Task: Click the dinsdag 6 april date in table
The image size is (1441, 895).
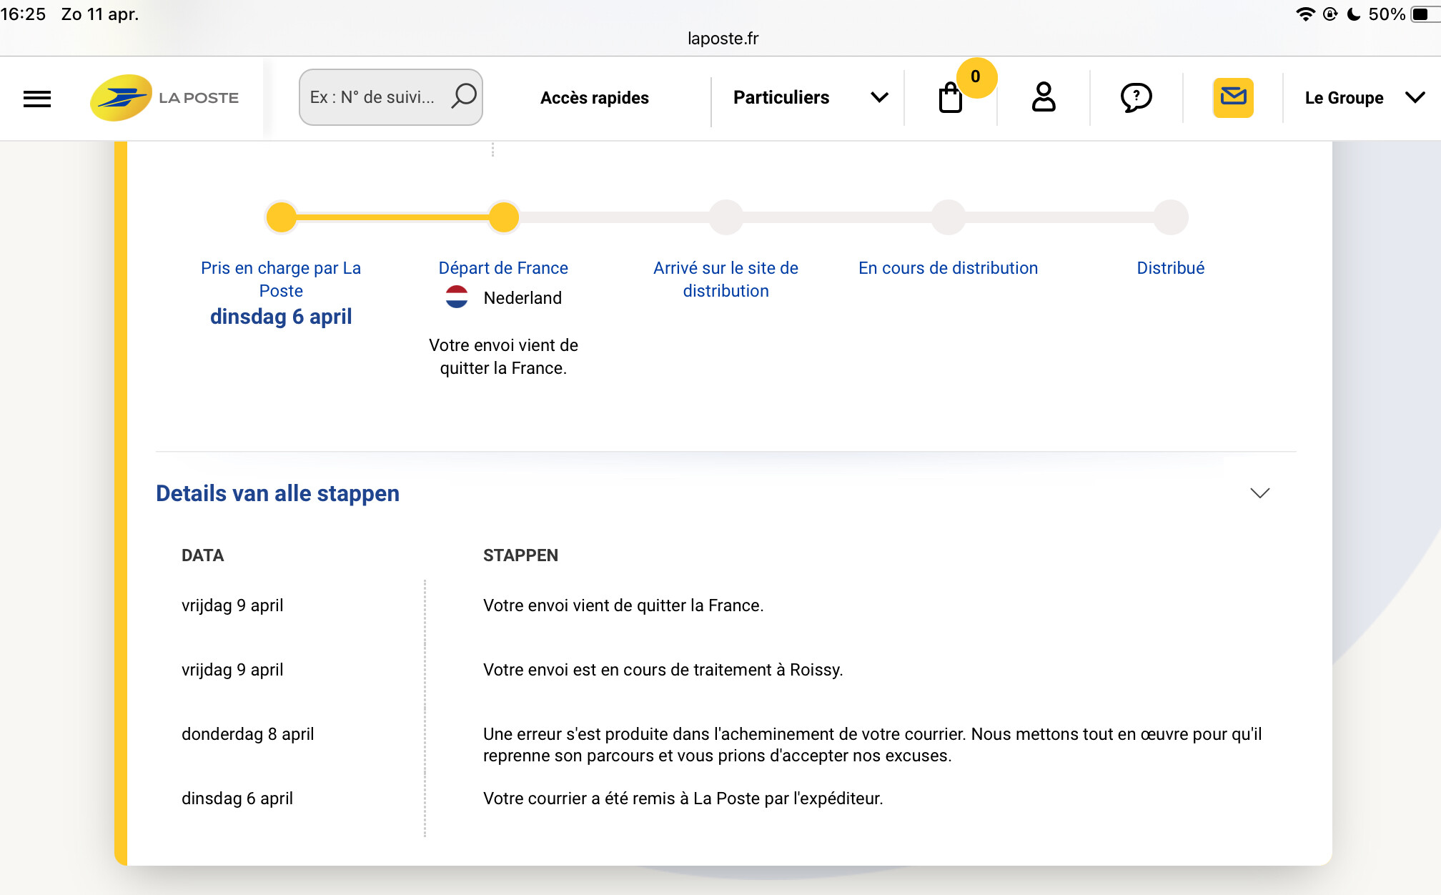Action: click(237, 798)
